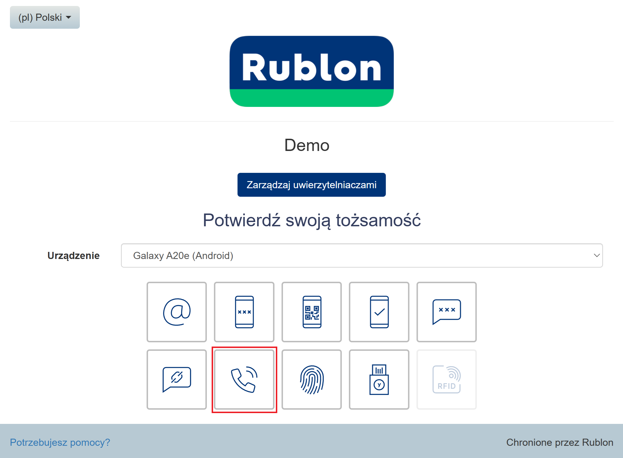Select the YubiKey OTP authentication icon

pos(379,380)
